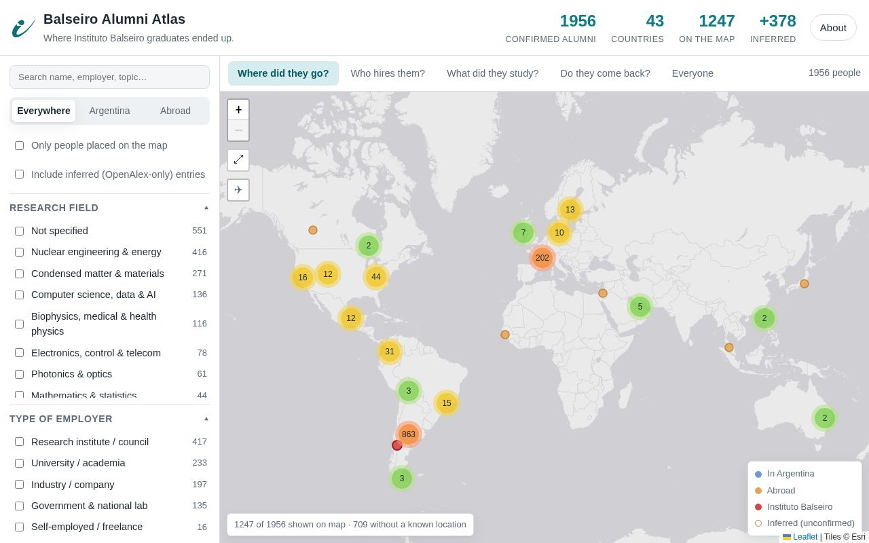
Task: Filter to Argentina only
Action: (x=109, y=111)
